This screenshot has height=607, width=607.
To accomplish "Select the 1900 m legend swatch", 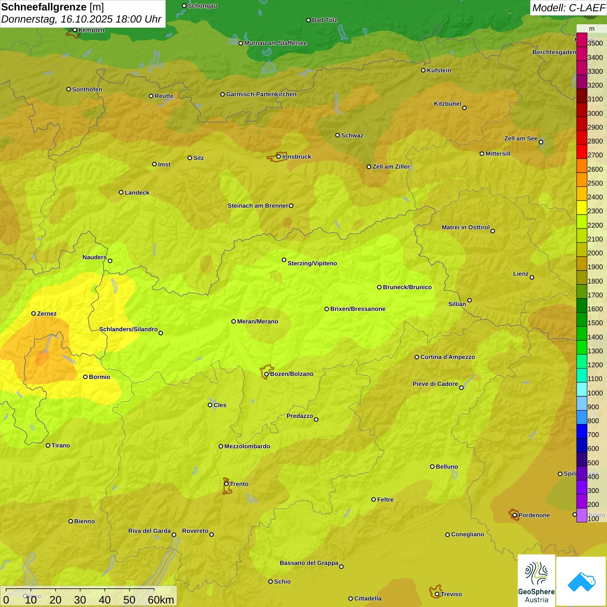I will (581, 264).
